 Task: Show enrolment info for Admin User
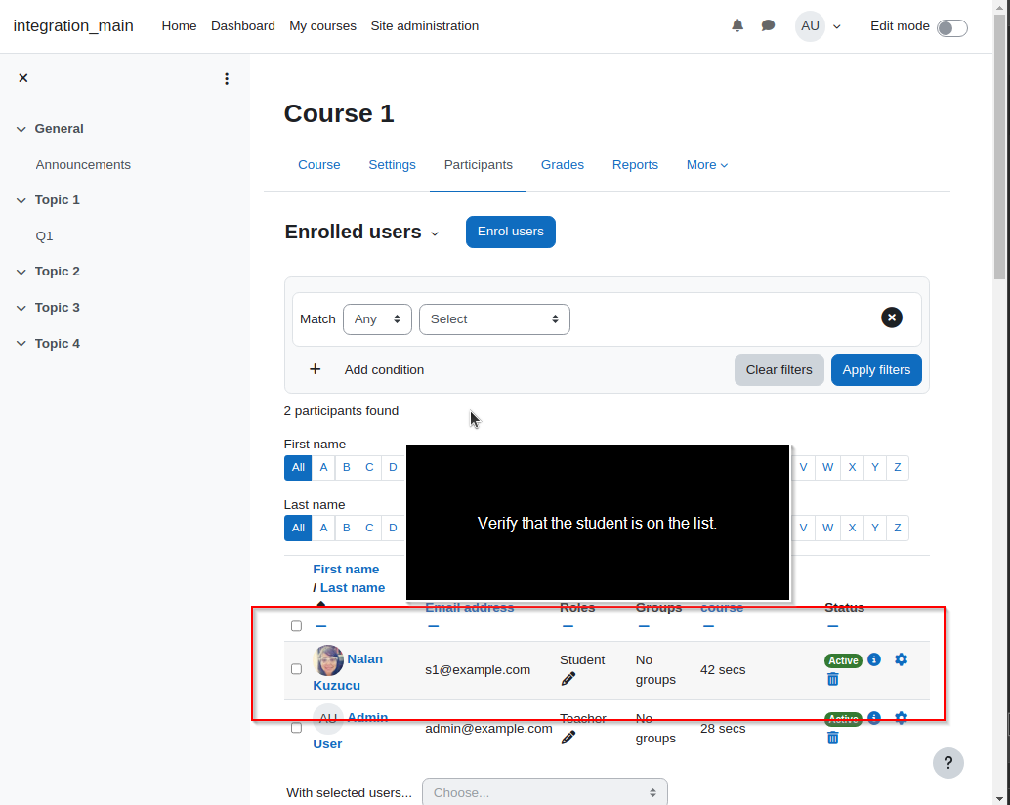(x=874, y=718)
